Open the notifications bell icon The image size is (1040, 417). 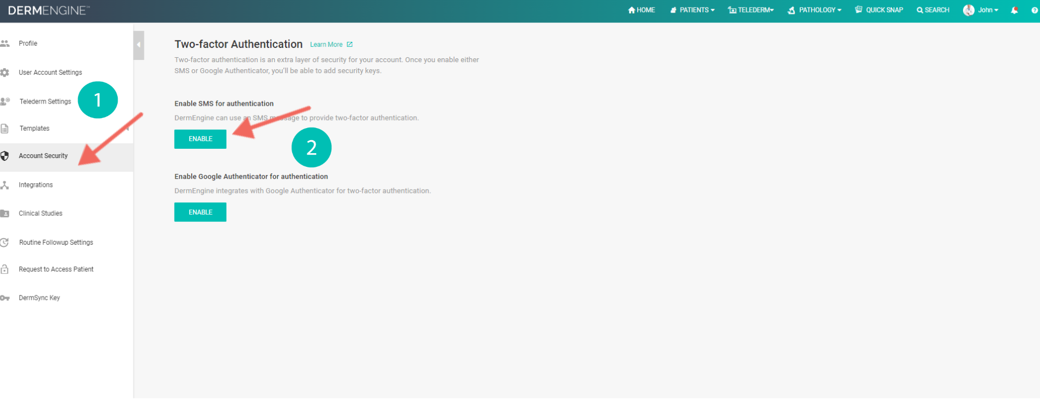click(1014, 10)
